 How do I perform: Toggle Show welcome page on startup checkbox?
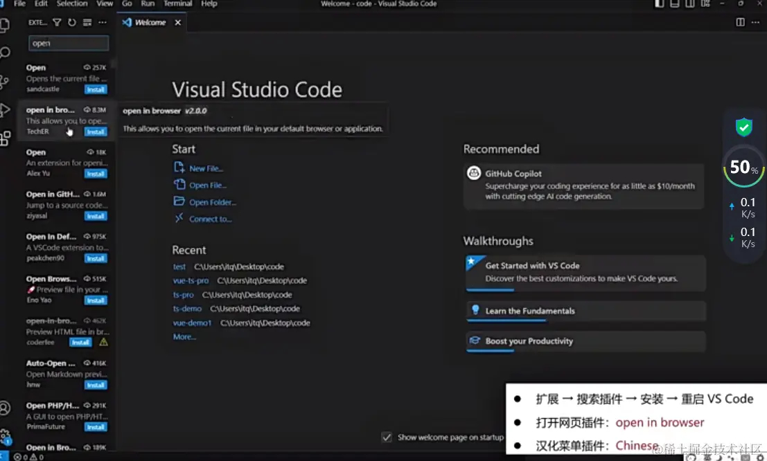click(x=387, y=437)
